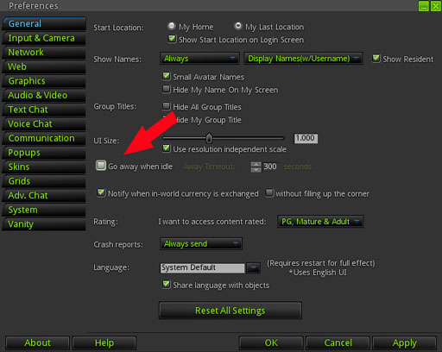
Task: Go to the Vanity tab
Action: click(x=44, y=224)
